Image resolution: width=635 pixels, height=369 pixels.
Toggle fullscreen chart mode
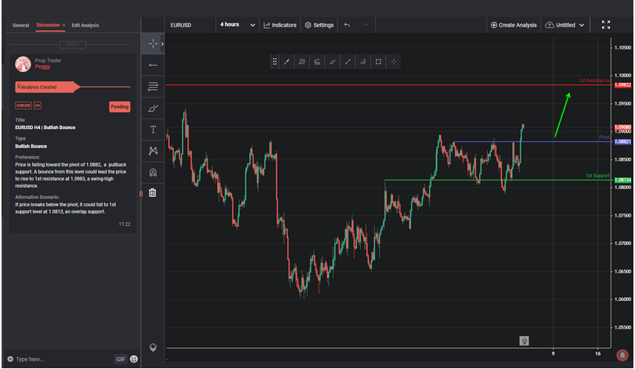[606, 25]
